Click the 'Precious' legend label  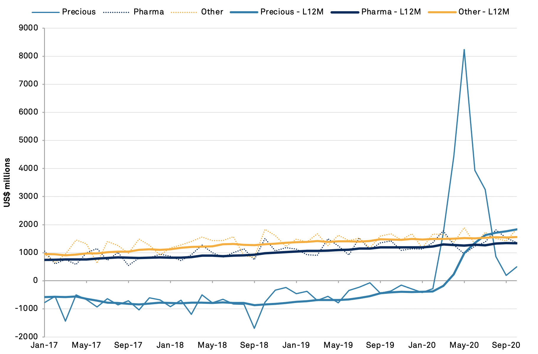coord(79,12)
